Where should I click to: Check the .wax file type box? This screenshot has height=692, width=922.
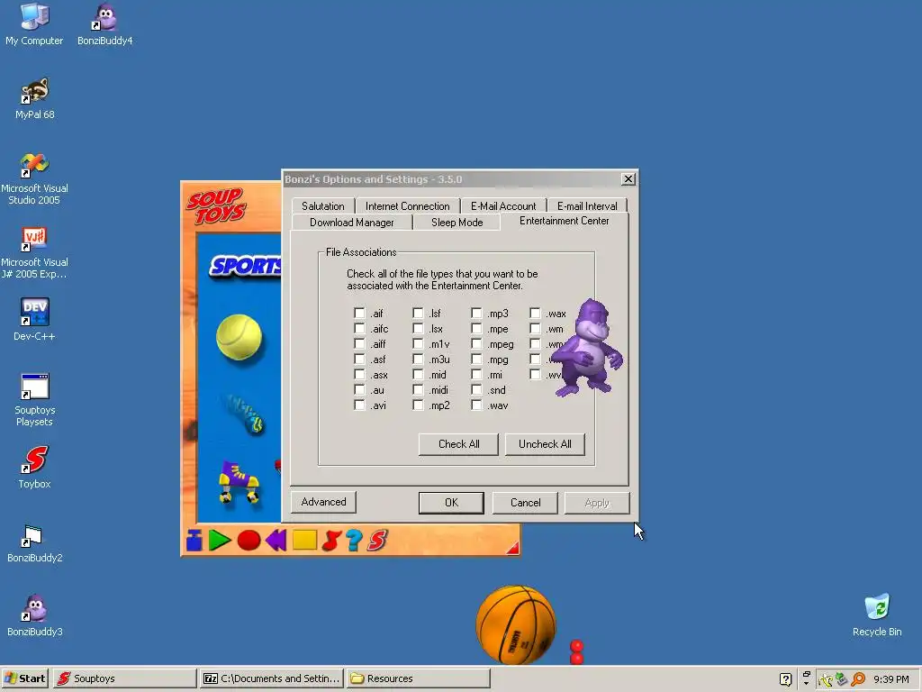(535, 313)
